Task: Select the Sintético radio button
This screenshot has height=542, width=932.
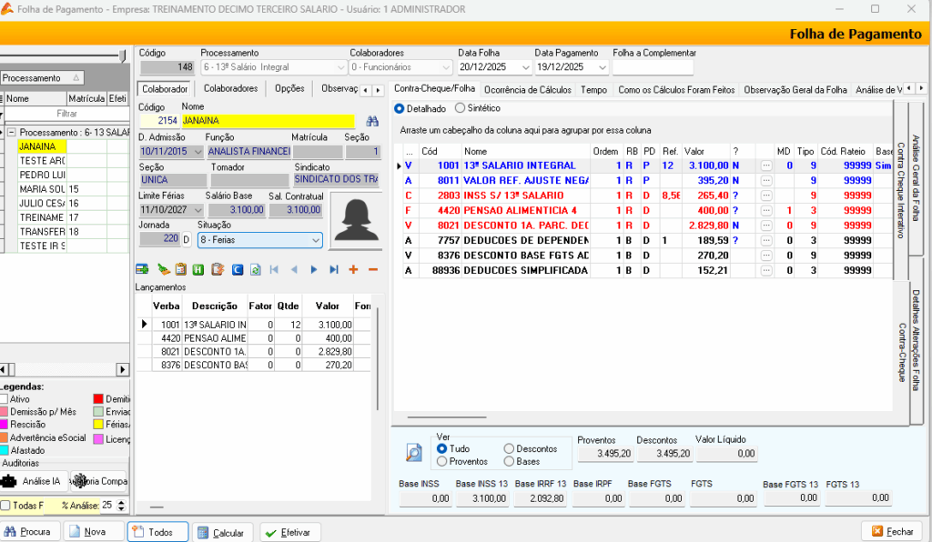Action: 460,108
